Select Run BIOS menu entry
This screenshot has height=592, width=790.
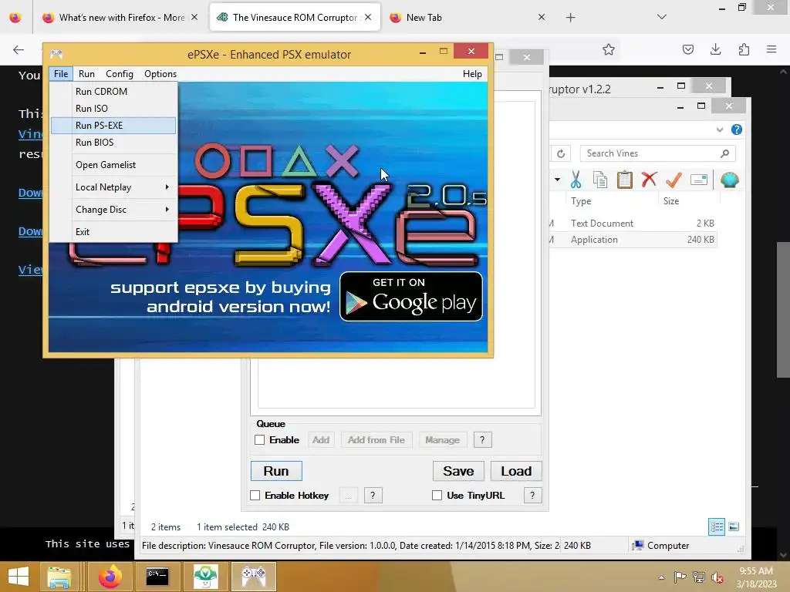pos(113,143)
